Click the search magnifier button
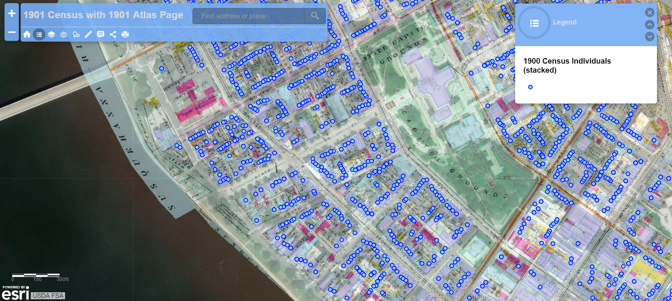 coord(315,16)
